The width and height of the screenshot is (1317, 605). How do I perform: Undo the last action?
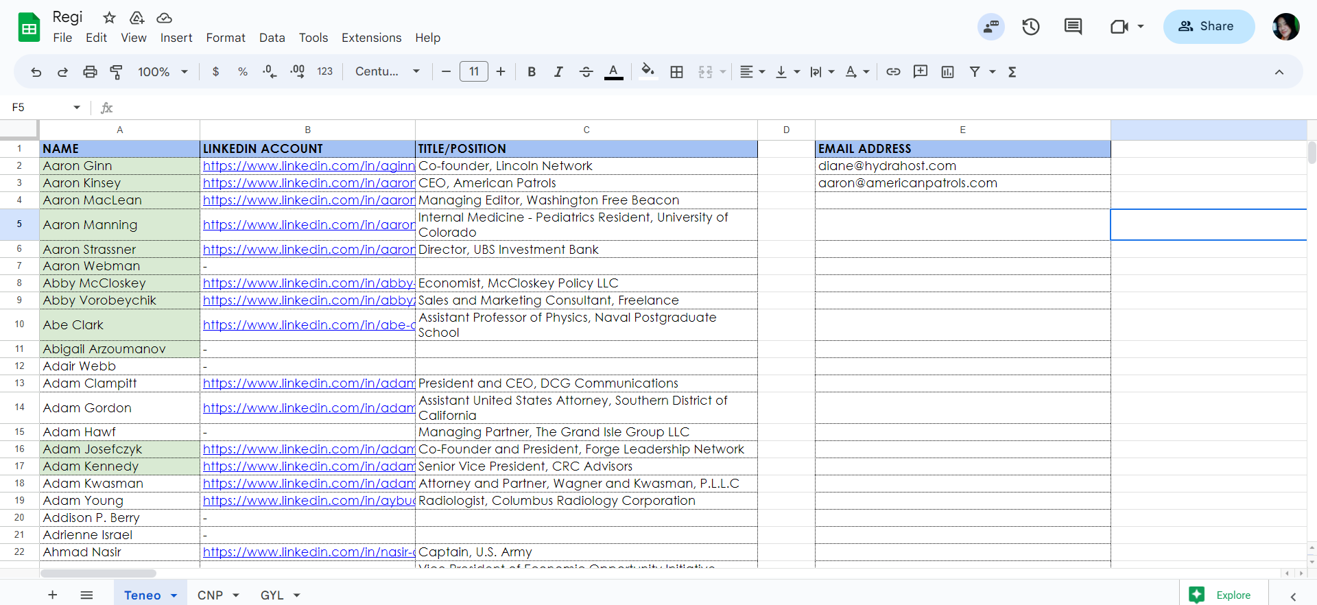pyautogui.click(x=36, y=72)
